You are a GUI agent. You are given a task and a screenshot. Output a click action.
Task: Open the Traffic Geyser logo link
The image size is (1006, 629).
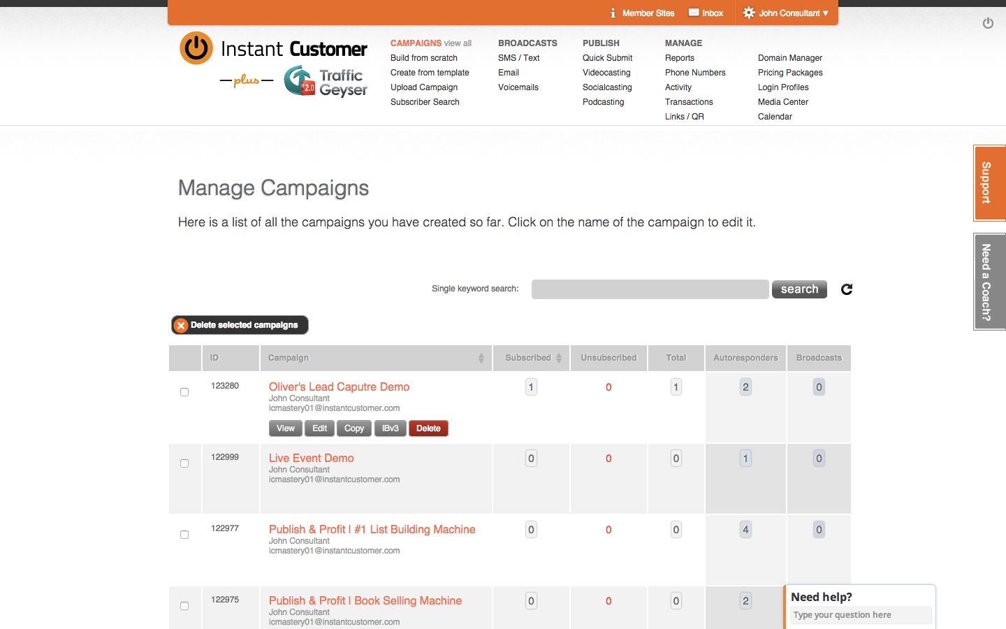click(x=326, y=81)
